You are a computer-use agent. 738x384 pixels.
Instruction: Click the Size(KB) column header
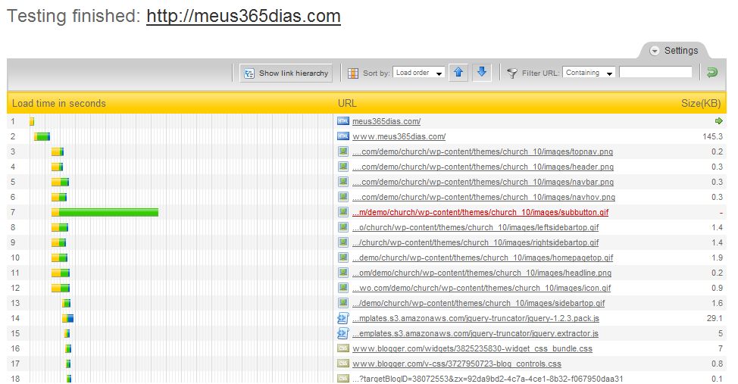[700, 104]
